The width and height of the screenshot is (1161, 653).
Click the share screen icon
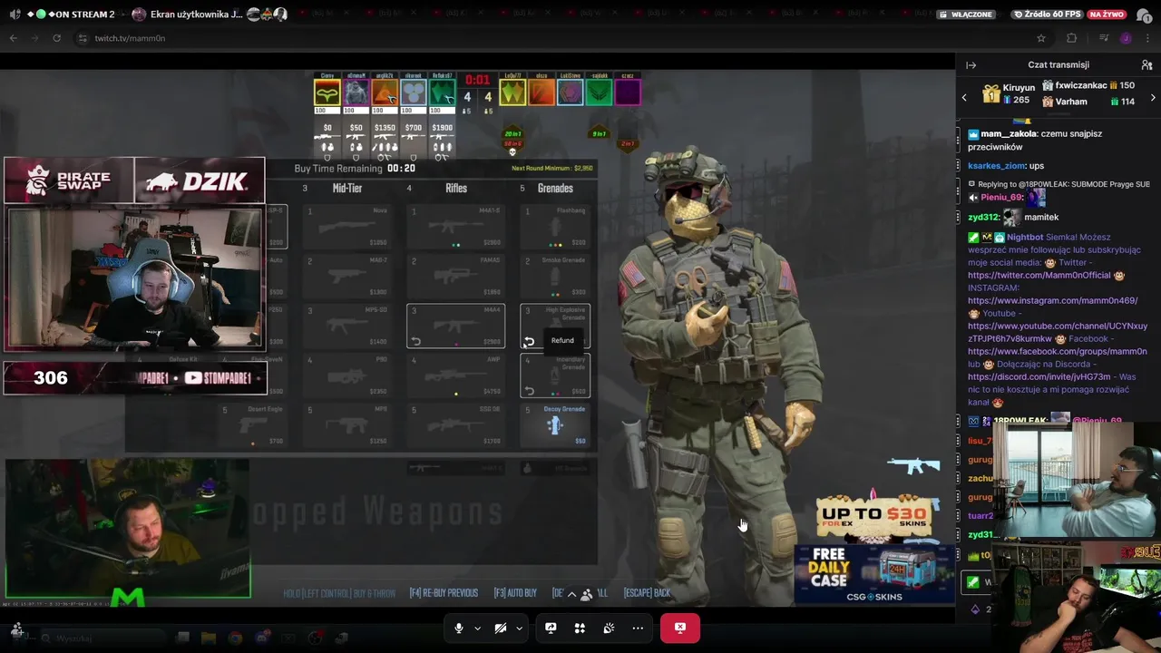point(551,628)
